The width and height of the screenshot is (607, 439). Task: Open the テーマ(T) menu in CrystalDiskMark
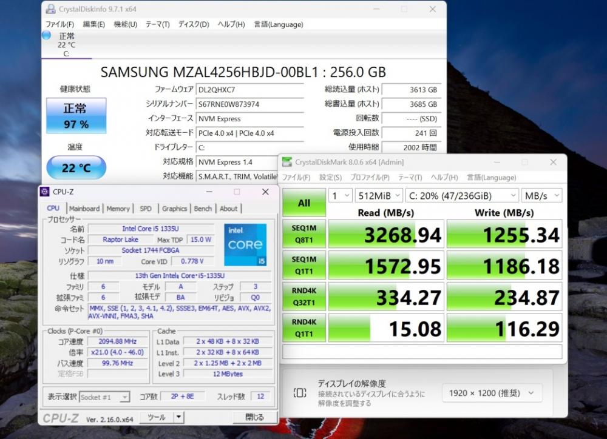410,177
